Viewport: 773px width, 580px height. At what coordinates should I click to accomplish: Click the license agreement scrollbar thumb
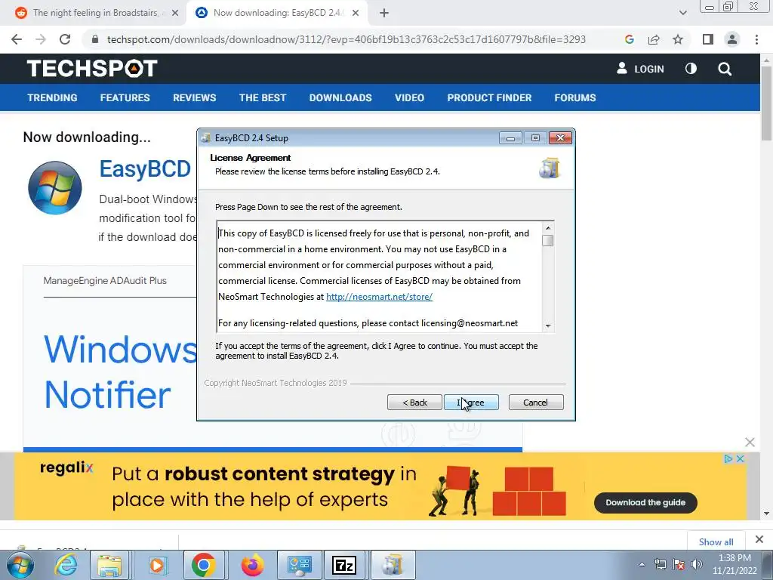(x=548, y=241)
